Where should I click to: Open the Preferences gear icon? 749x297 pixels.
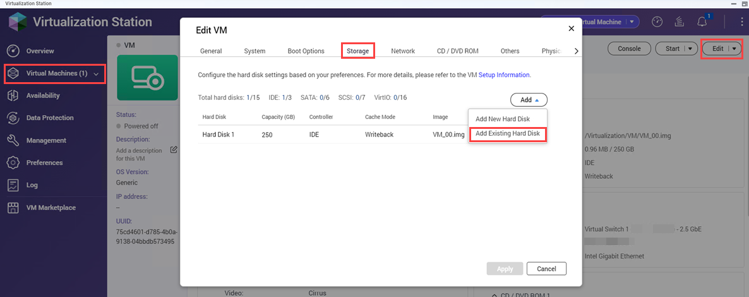(13, 162)
